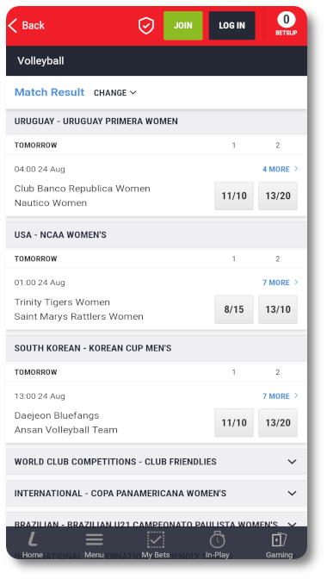Open the Match Result CHANGE dropdown
Viewport: 327px width, 579px height.
(115, 93)
